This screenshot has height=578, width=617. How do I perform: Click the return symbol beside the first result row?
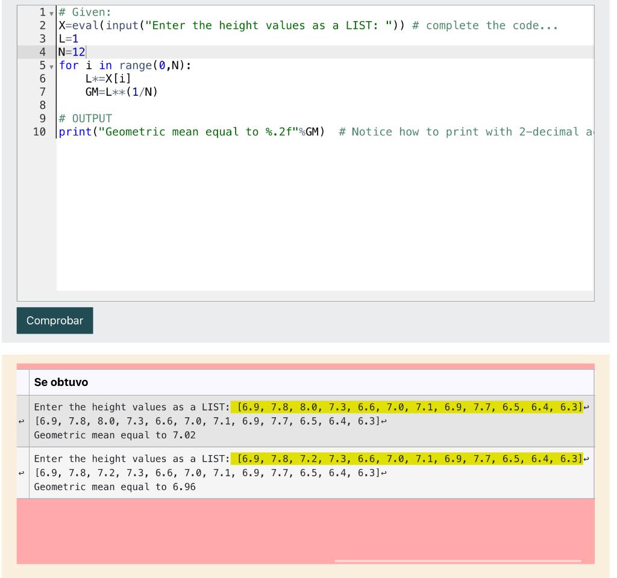pos(22,421)
